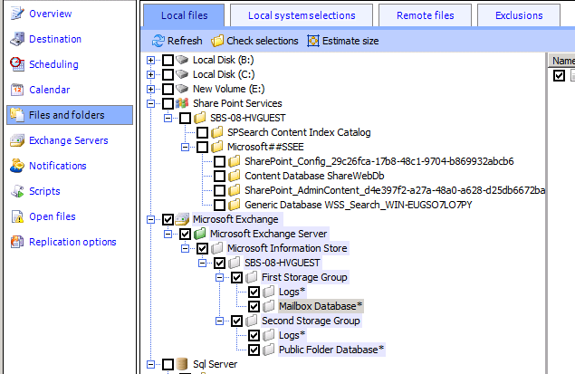
Task: Click the Microsoft Information Store folder icon
Action: [217, 248]
